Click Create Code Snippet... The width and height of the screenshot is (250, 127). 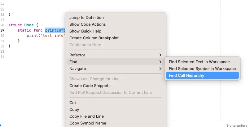click(x=90, y=86)
